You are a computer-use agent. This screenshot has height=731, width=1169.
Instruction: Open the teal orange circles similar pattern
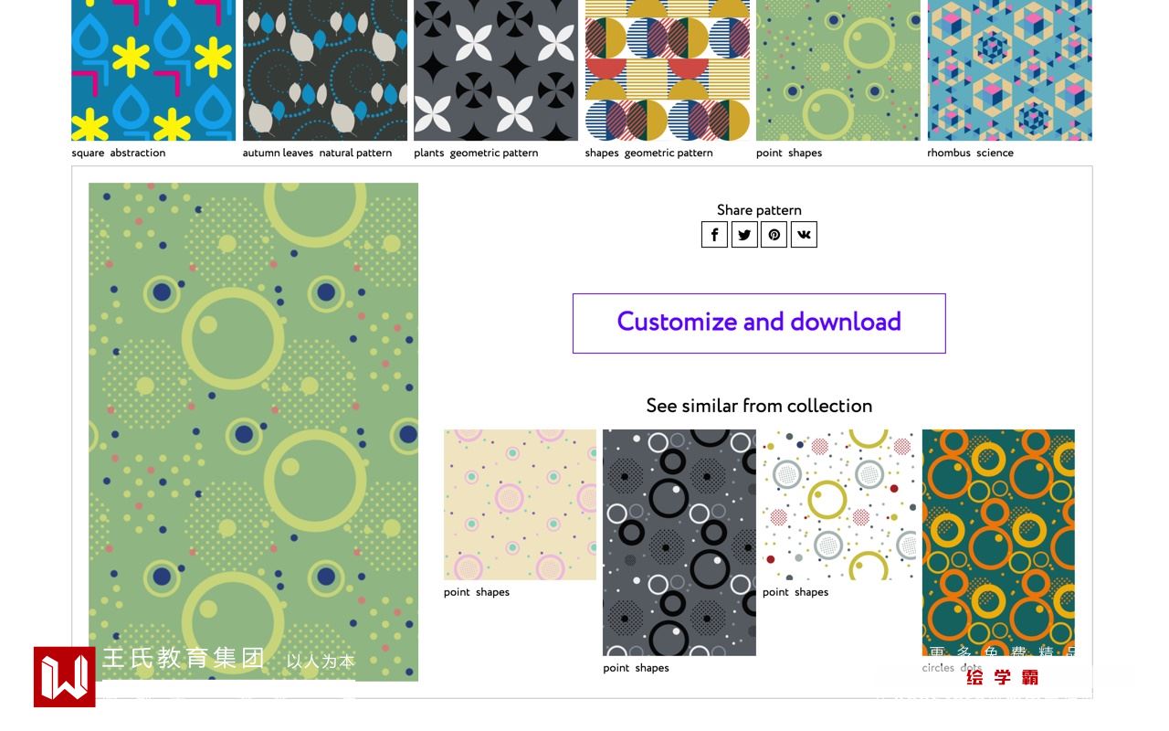point(998,543)
